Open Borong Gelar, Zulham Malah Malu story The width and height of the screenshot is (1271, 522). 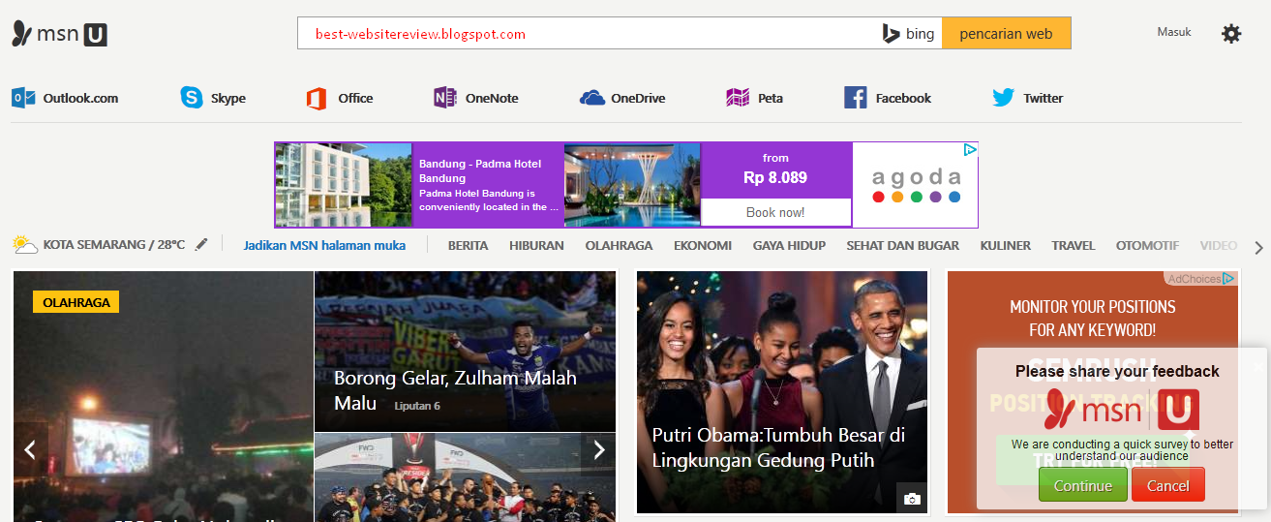(x=455, y=389)
